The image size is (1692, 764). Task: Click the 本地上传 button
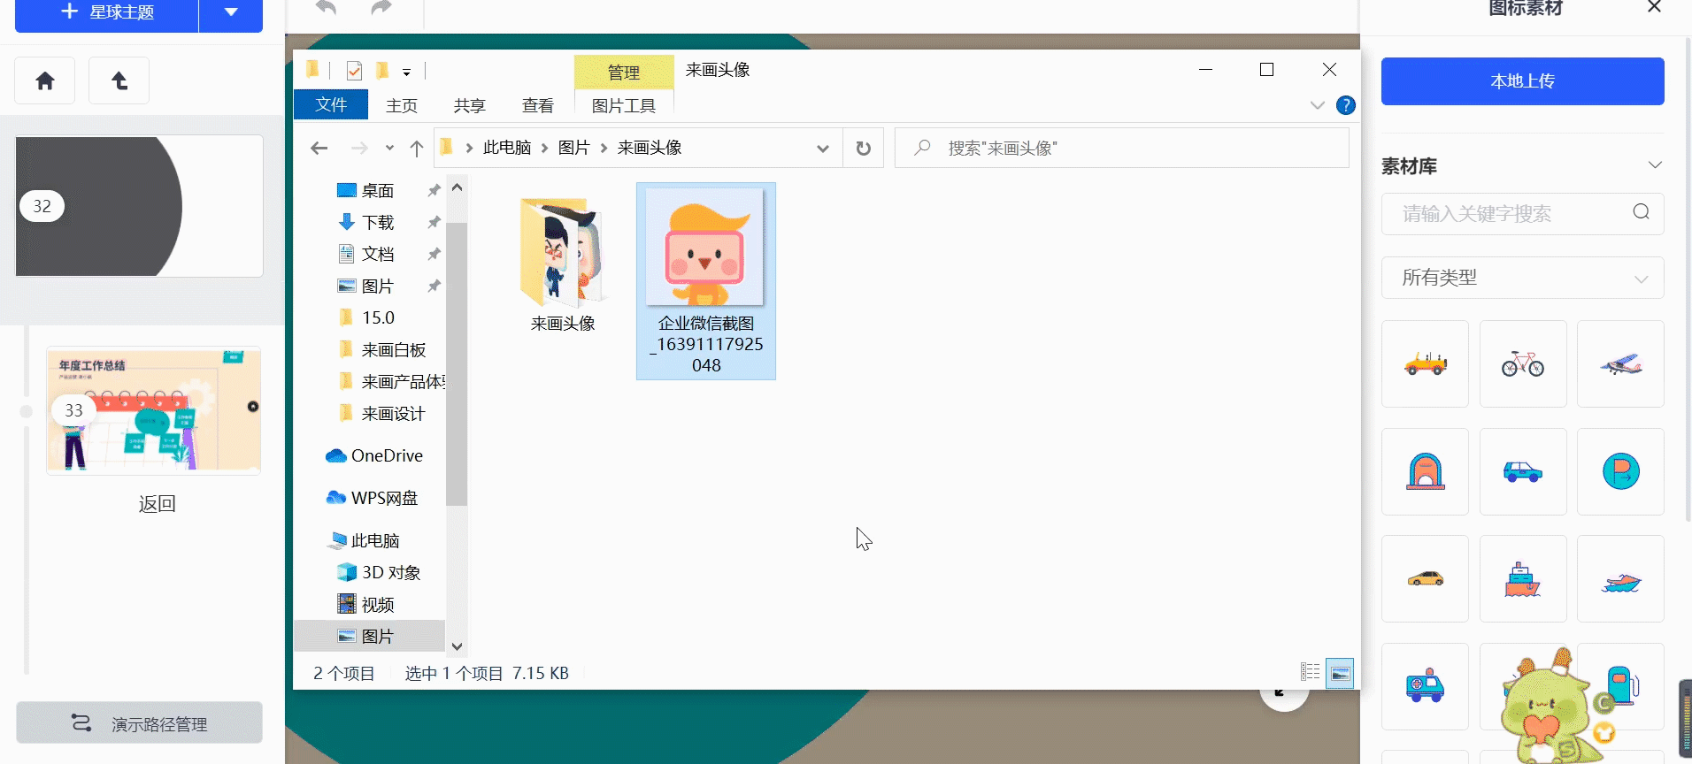(1522, 81)
